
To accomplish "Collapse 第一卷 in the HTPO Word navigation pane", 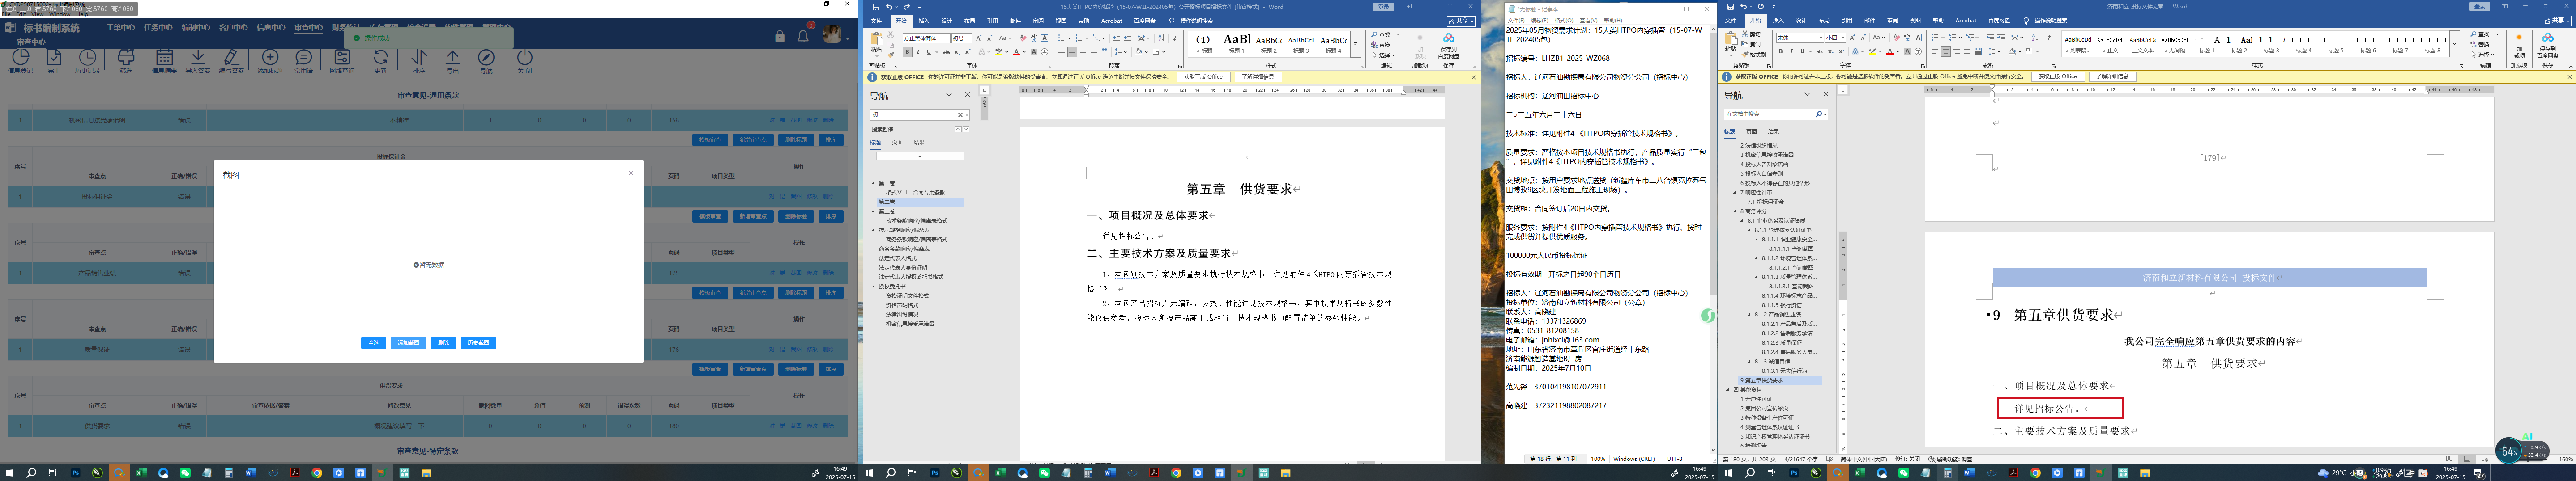I will point(873,184).
